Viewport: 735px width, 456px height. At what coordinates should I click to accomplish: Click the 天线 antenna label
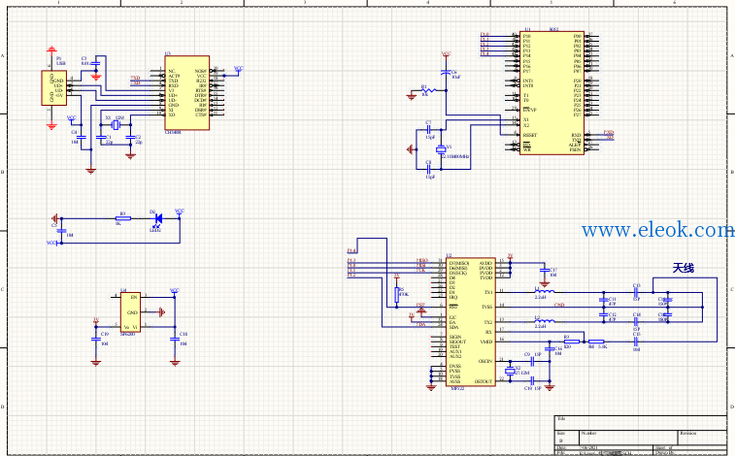[684, 268]
